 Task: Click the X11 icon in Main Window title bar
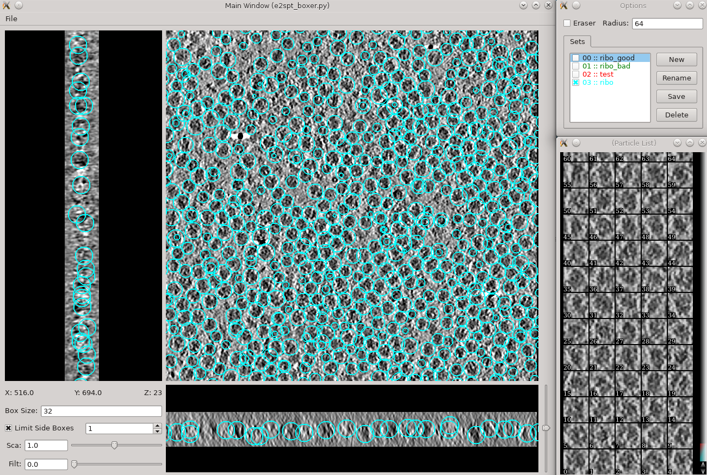click(7, 5)
